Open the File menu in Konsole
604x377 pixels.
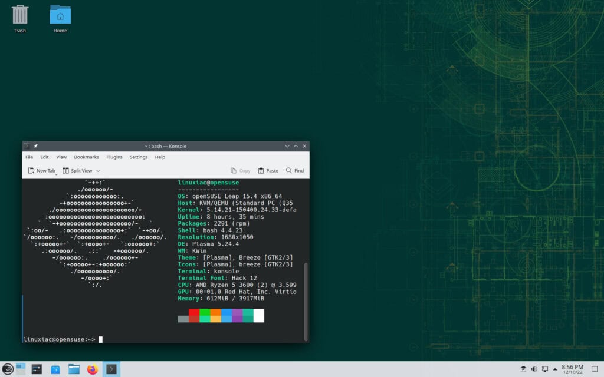click(x=29, y=157)
